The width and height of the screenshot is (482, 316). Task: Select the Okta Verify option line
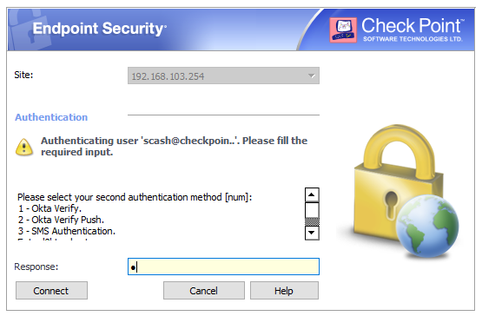(x=50, y=208)
